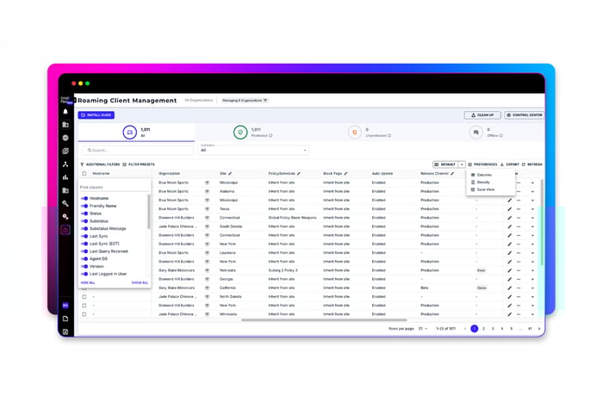Toggle the Friendly Name column switch

tap(84, 206)
